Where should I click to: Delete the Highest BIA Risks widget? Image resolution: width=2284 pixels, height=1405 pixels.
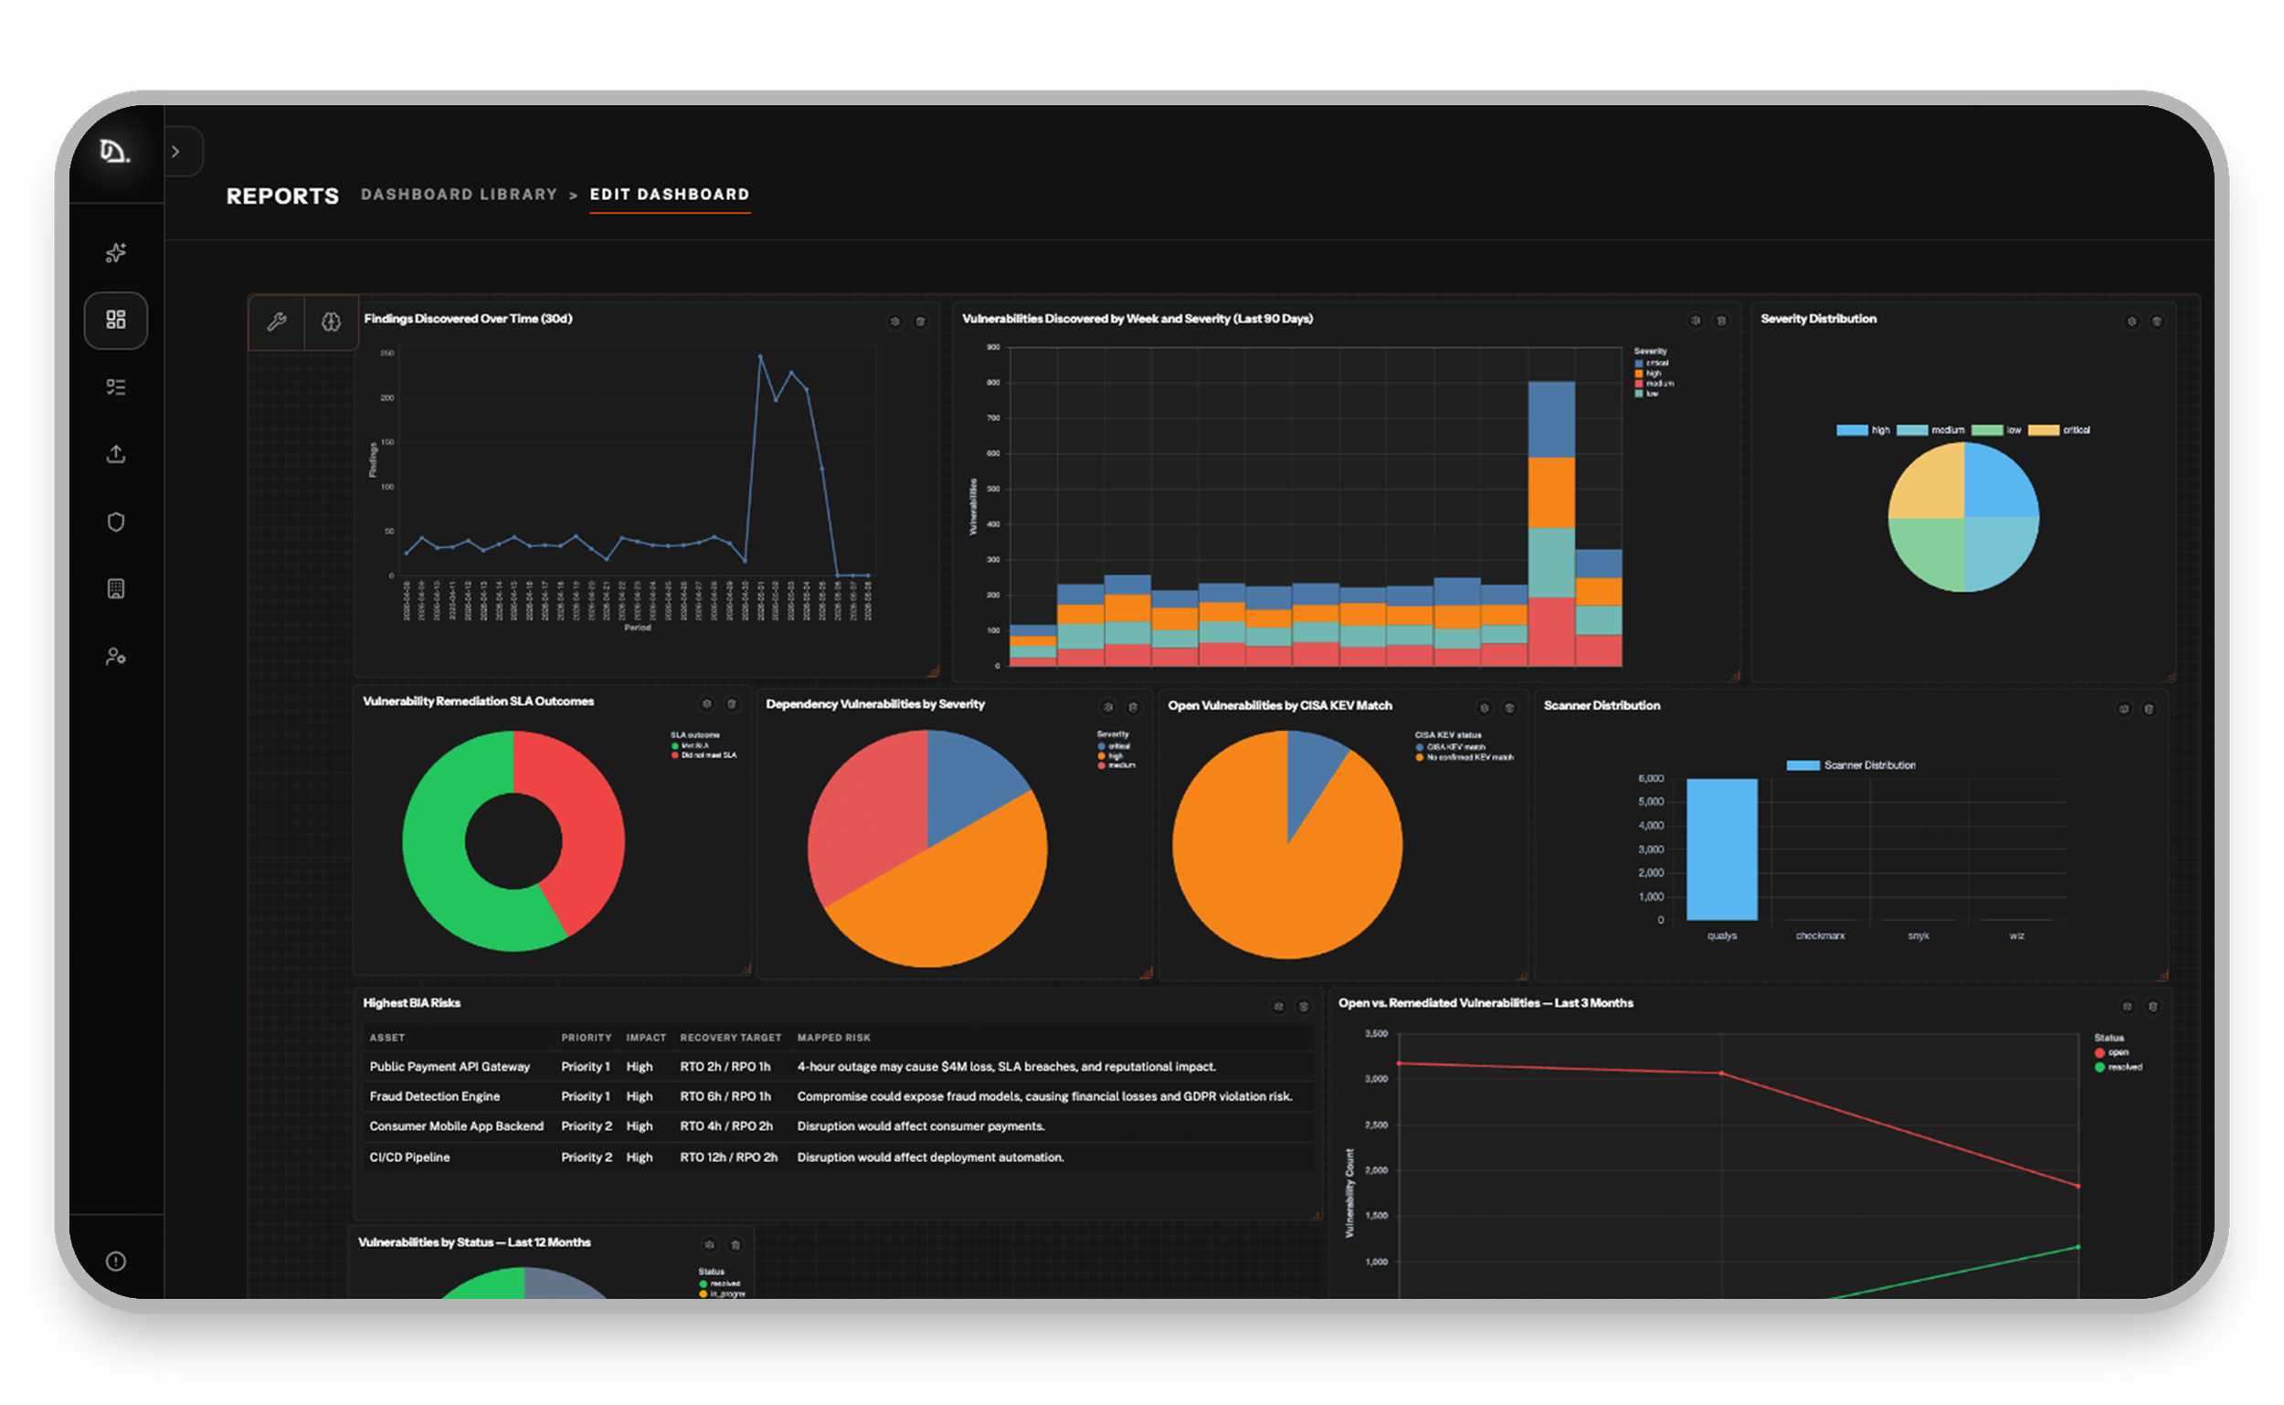tap(1303, 1007)
